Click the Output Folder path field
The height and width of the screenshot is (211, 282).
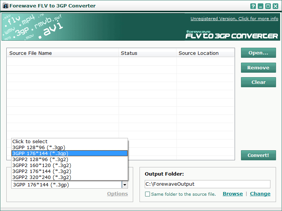tap(207, 184)
